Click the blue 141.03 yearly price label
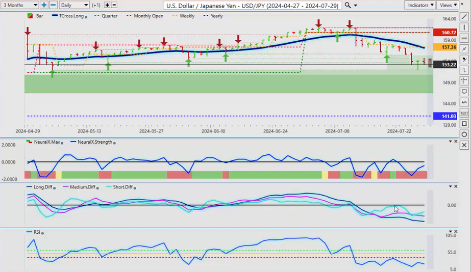Viewport: 471px width, 272px height. (441, 116)
